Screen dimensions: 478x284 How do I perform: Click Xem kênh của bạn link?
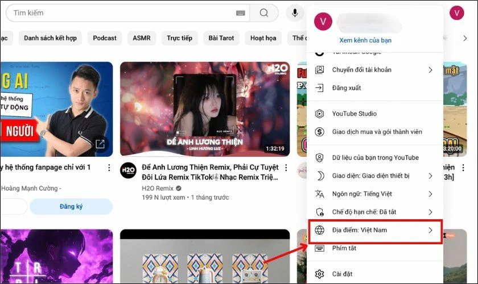[365, 40]
